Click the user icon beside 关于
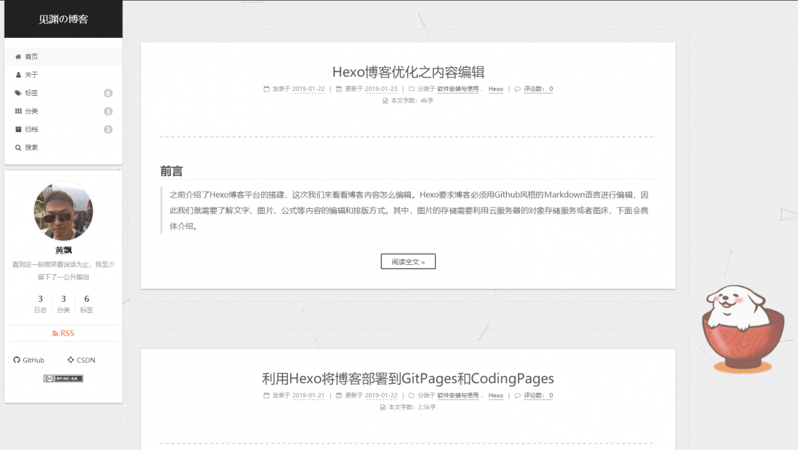Viewport: 798px width, 450px height. tap(18, 75)
